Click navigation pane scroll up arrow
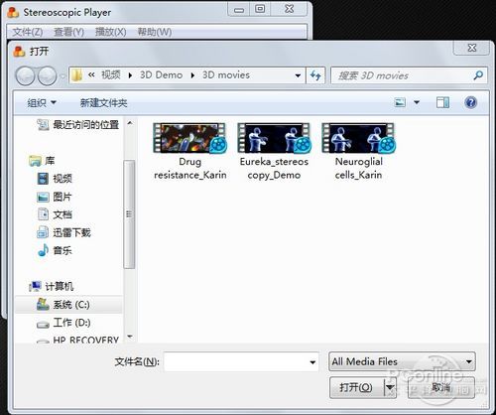This screenshot has height=415, width=496. 130,123
